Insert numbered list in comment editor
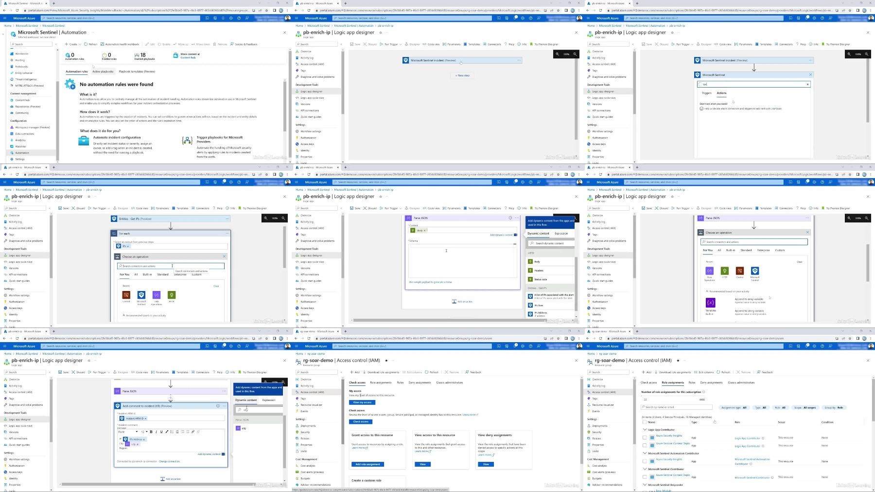 coord(177,432)
